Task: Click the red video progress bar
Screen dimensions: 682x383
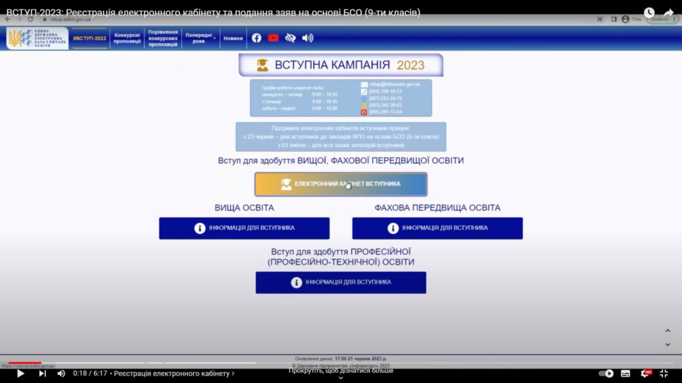Action: [x=25, y=363]
